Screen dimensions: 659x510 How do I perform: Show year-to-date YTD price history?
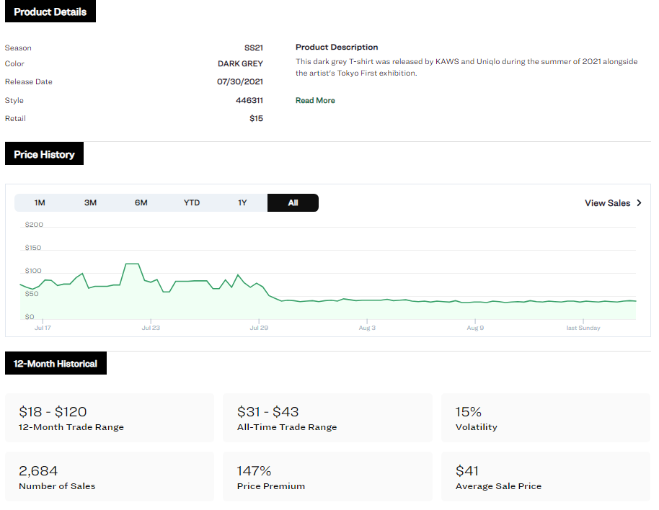pyautogui.click(x=192, y=202)
